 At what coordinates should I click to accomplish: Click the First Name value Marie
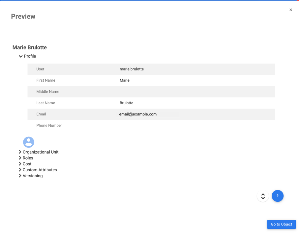pyautogui.click(x=124, y=80)
